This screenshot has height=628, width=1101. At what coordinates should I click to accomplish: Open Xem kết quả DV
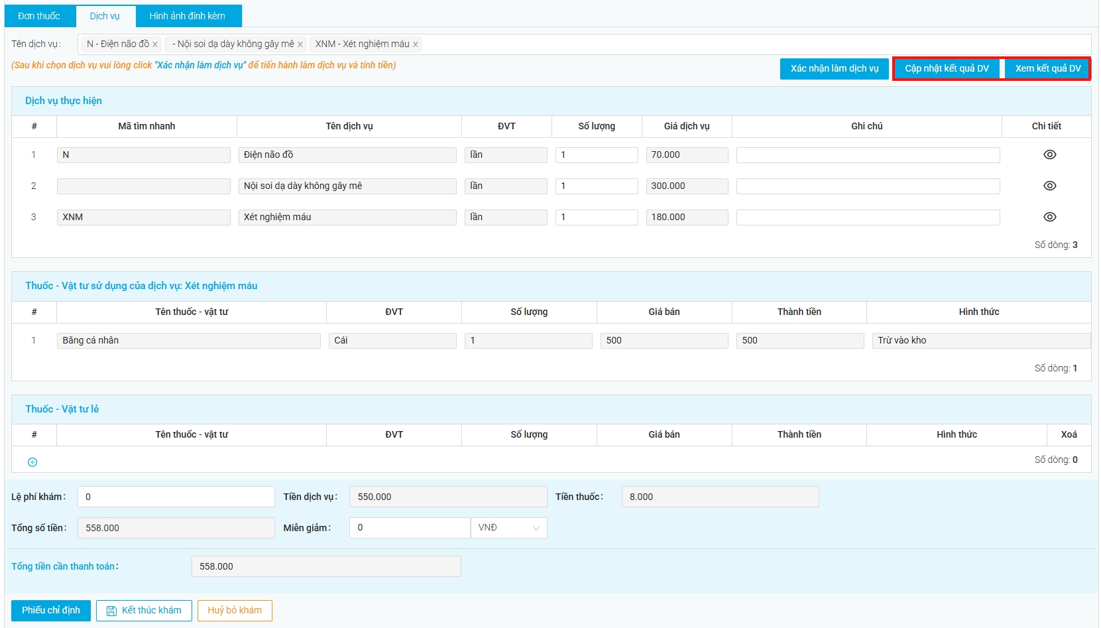coord(1047,69)
